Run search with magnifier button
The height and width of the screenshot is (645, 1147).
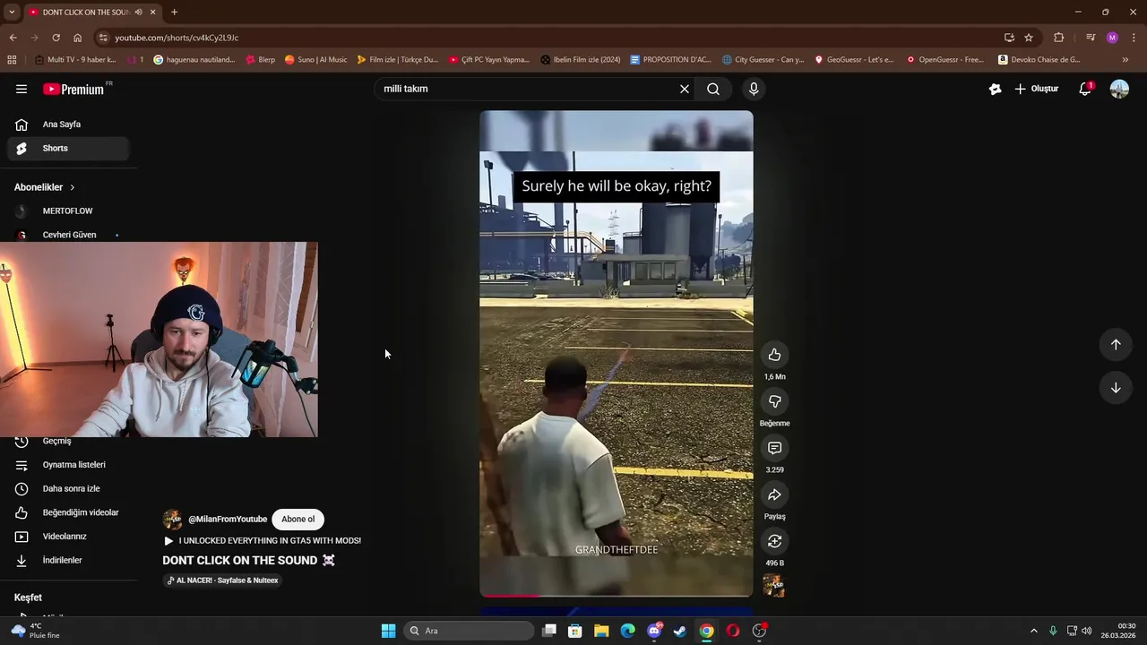coord(713,89)
